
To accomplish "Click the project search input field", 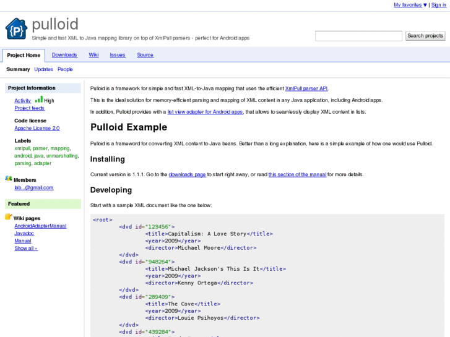I will point(358,36).
